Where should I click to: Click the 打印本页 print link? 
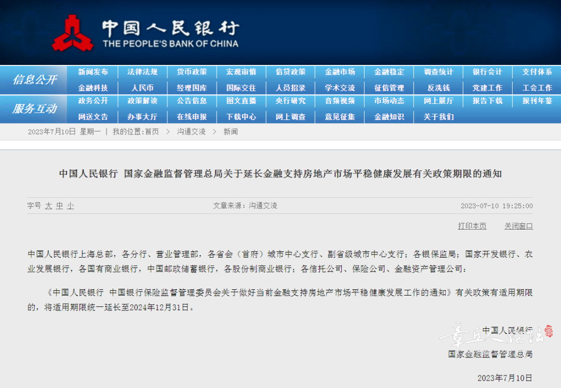(472, 226)
